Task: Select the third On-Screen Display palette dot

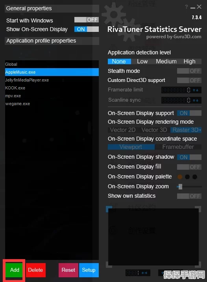Action: pos(195,177)
